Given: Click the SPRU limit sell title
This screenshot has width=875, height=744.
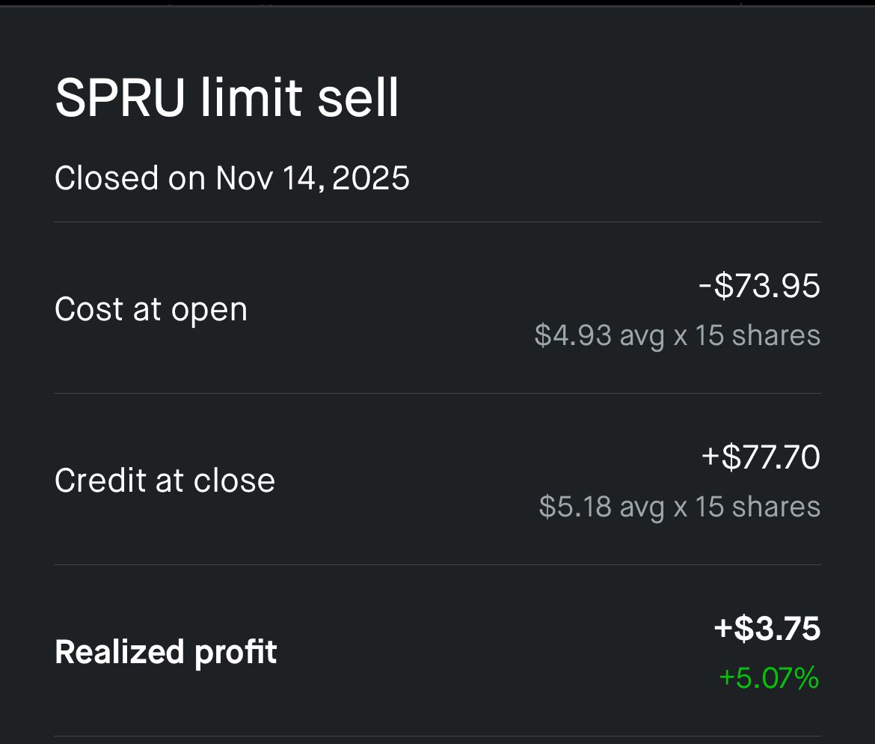Looking at the screenshot, I should (227, 98).
